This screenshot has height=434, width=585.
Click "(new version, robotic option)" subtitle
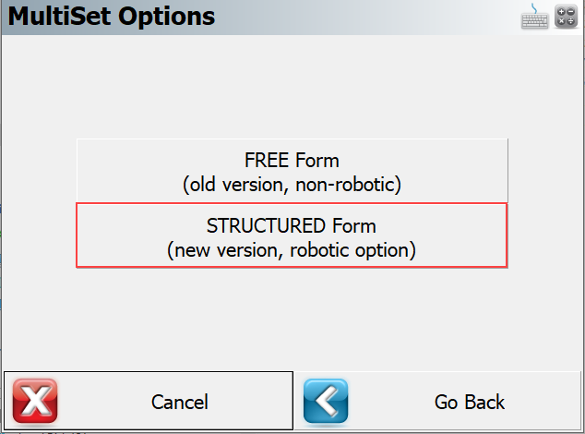[292, 250]
